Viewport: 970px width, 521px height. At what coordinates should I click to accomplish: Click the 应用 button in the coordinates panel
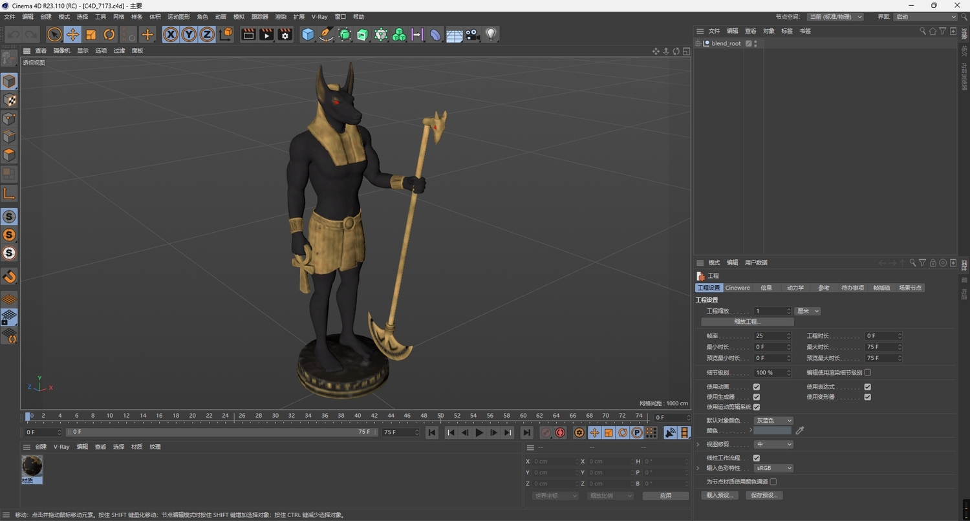(x=665, y=495)
